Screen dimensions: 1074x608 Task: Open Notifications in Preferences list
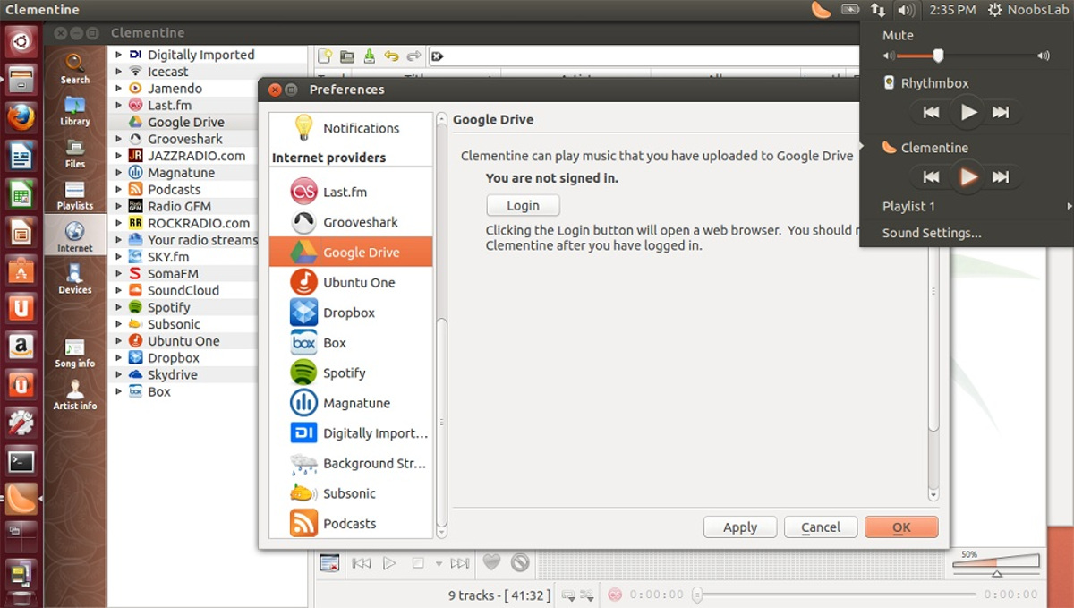[x=351, y=128]
